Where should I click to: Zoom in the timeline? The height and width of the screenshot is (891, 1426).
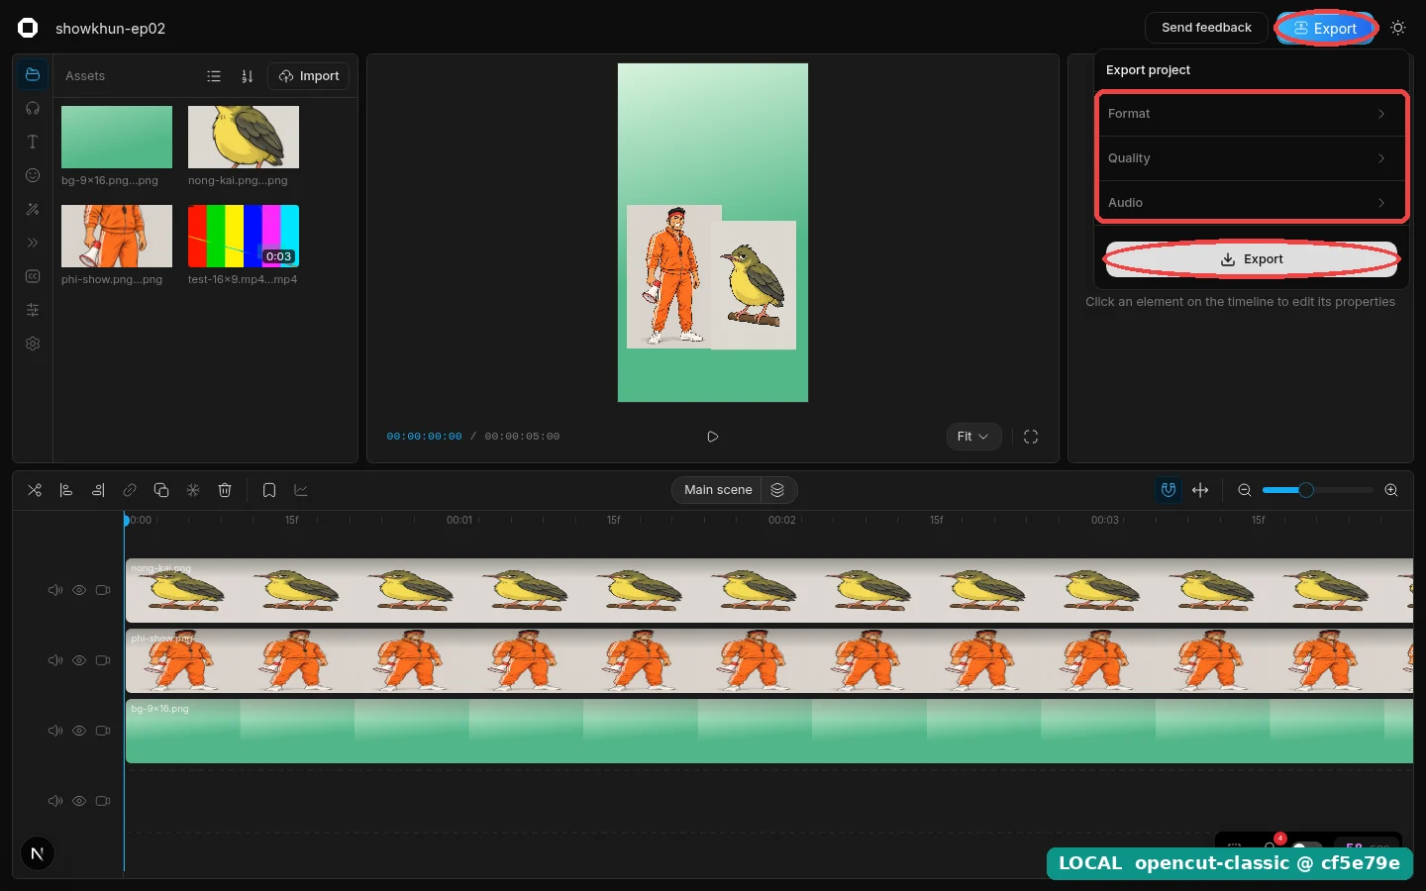pyautogui.click(x=1391, y=490)
